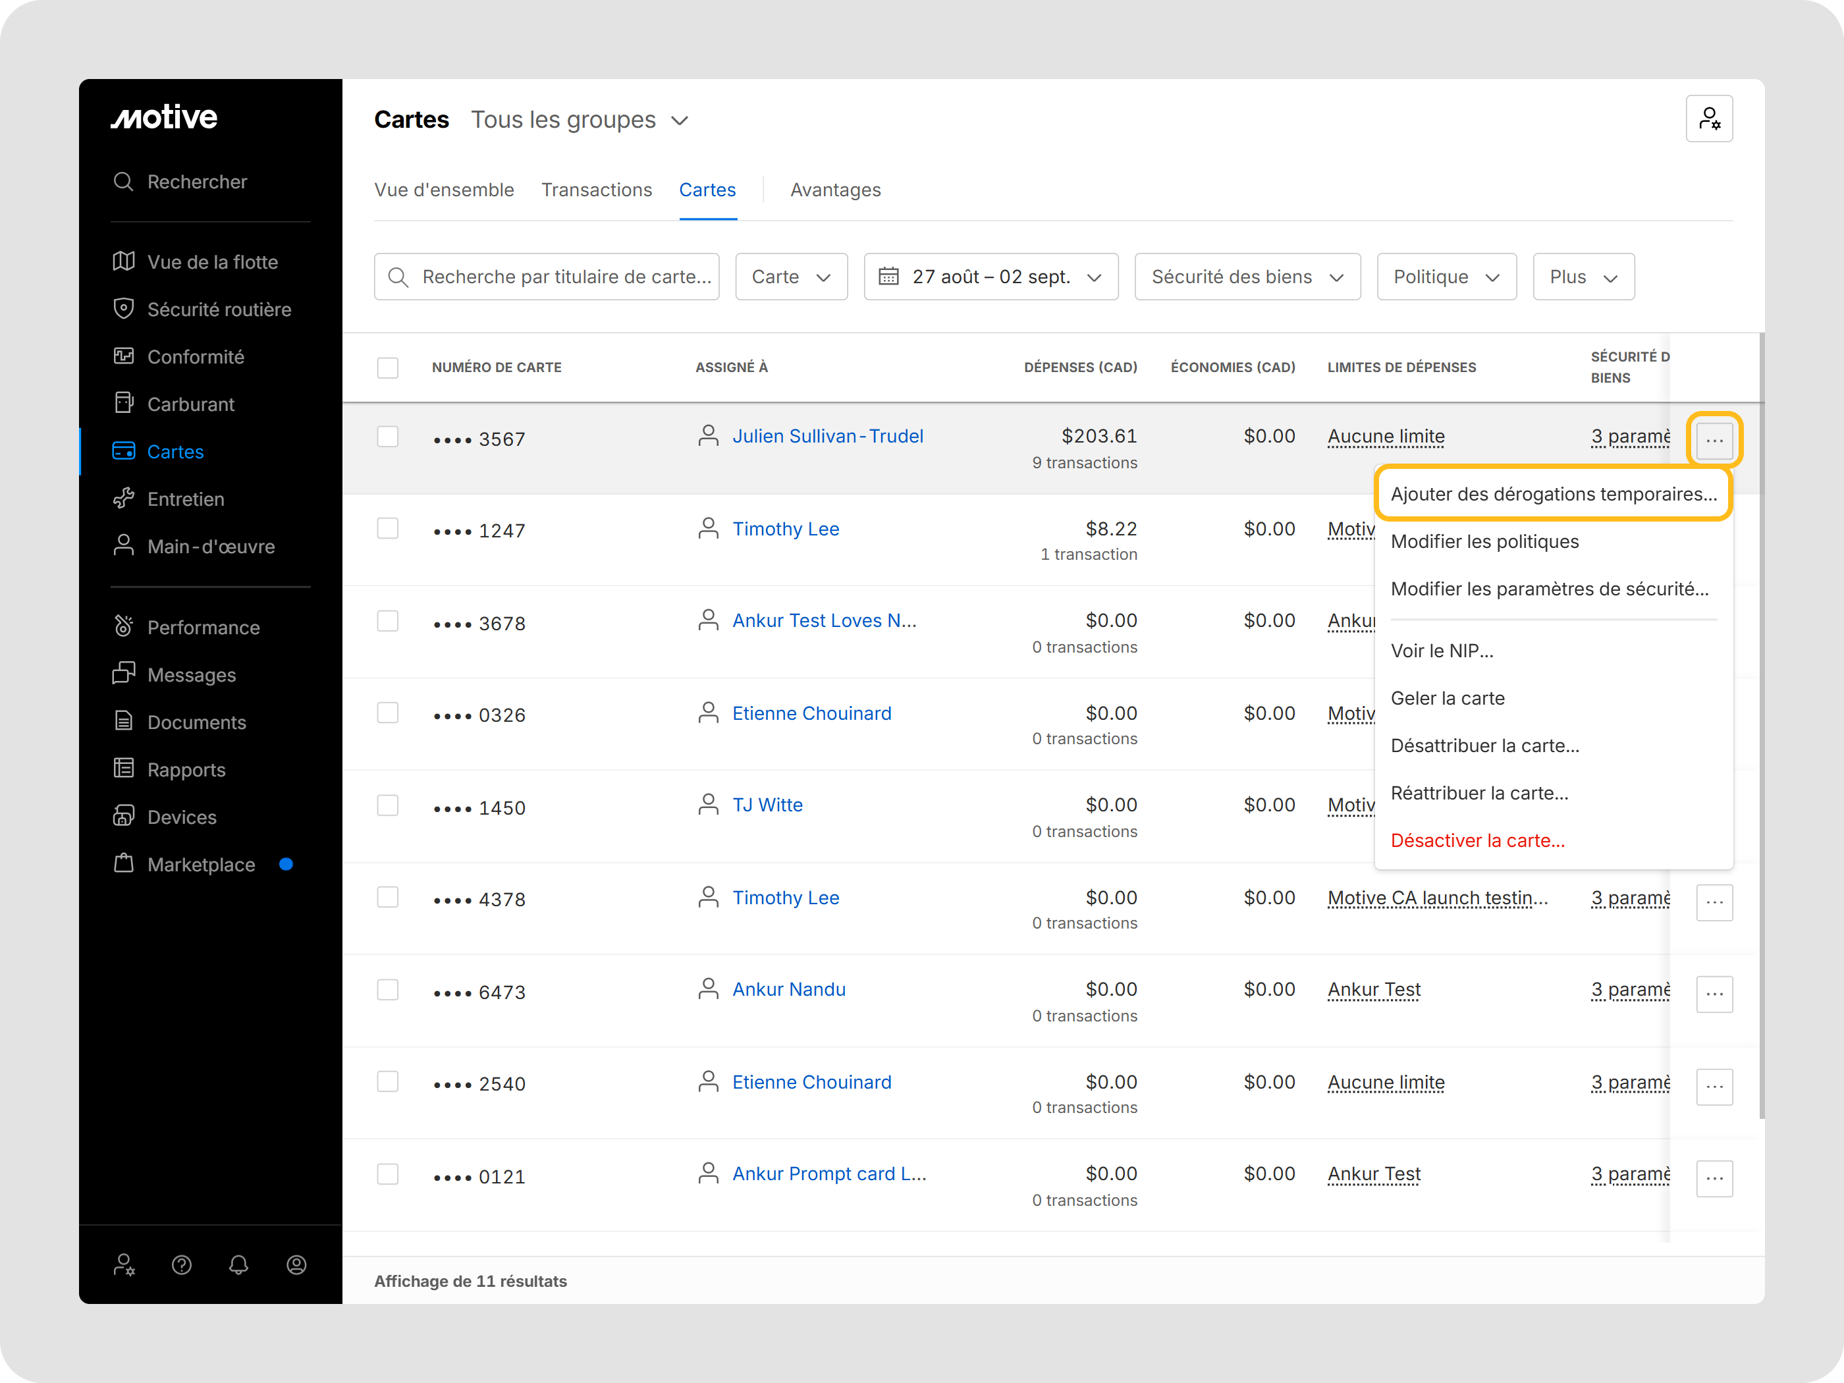Open the Marketplace sidebar item
This screenshot has height=1383, width=1844.
click(201, 865)
